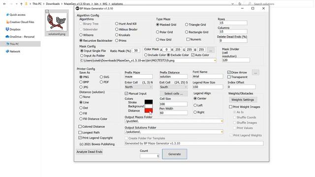Screen dimensions: 315x177
Task: Click the Count input field
Action: tap(150, 156)
